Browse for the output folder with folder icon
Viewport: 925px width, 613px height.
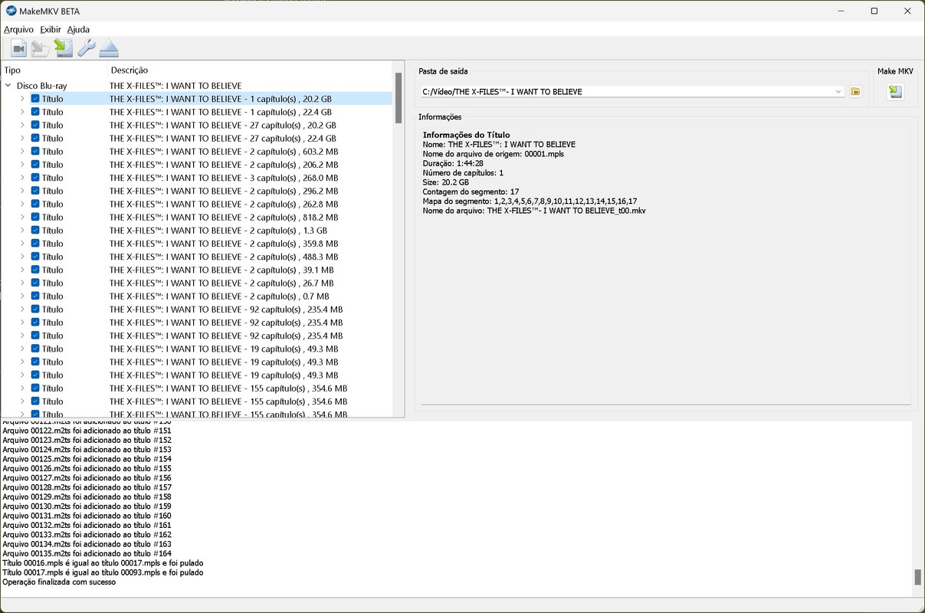pos(855,92)
